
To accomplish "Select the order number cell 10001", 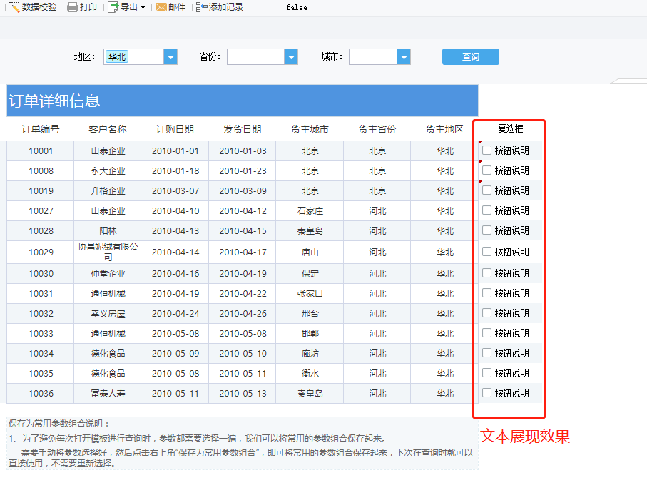I will click(x=41, y=151).
